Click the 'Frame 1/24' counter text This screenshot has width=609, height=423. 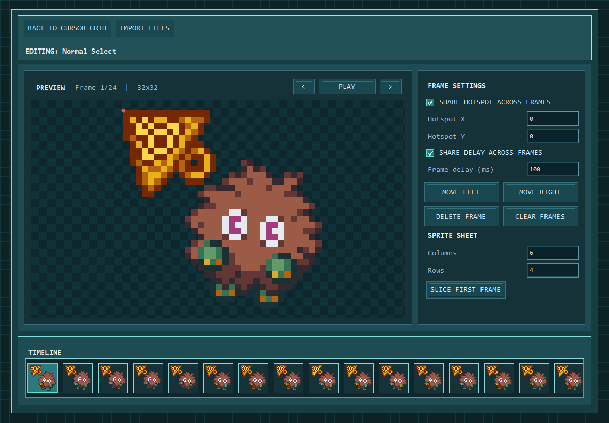click(96, 88)
